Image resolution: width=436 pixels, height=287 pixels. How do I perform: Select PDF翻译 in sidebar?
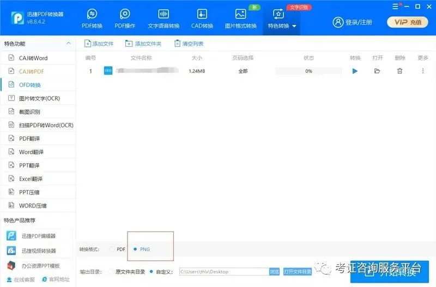(38, 139)
